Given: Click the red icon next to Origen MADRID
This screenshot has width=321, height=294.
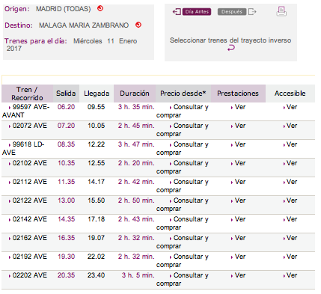Looking at the screenshot, I should (x=100, y=8).
